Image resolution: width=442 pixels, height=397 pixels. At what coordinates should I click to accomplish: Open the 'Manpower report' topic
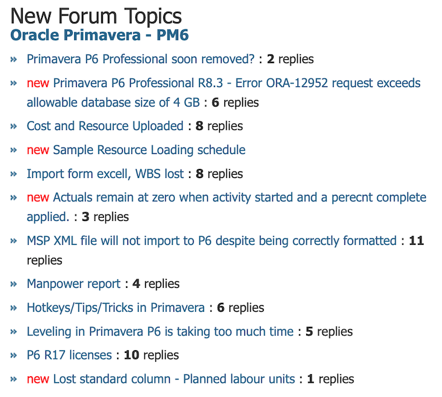73,284
